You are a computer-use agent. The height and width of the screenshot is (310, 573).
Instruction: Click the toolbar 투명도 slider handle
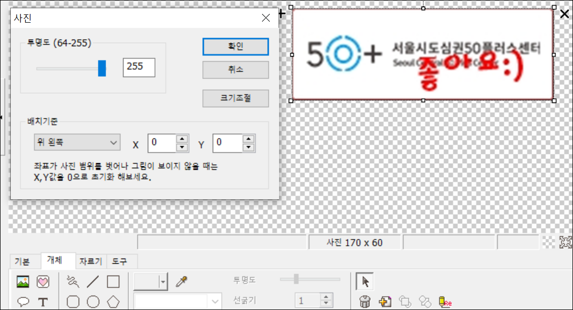(x=297, y=279)
